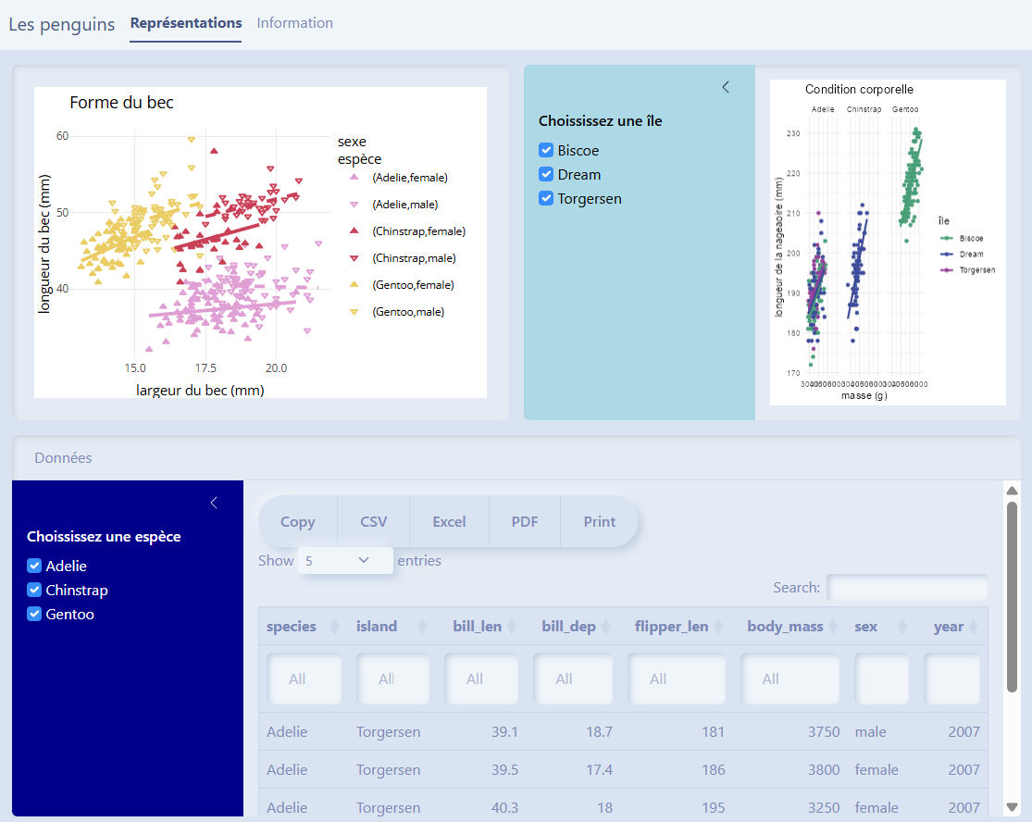Click the scrollbar down arrow in Données panel
1032x822 pixels.
pos(1012,806)
